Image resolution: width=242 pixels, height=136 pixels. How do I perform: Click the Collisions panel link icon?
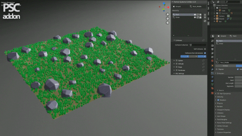[x=203, y=40]
